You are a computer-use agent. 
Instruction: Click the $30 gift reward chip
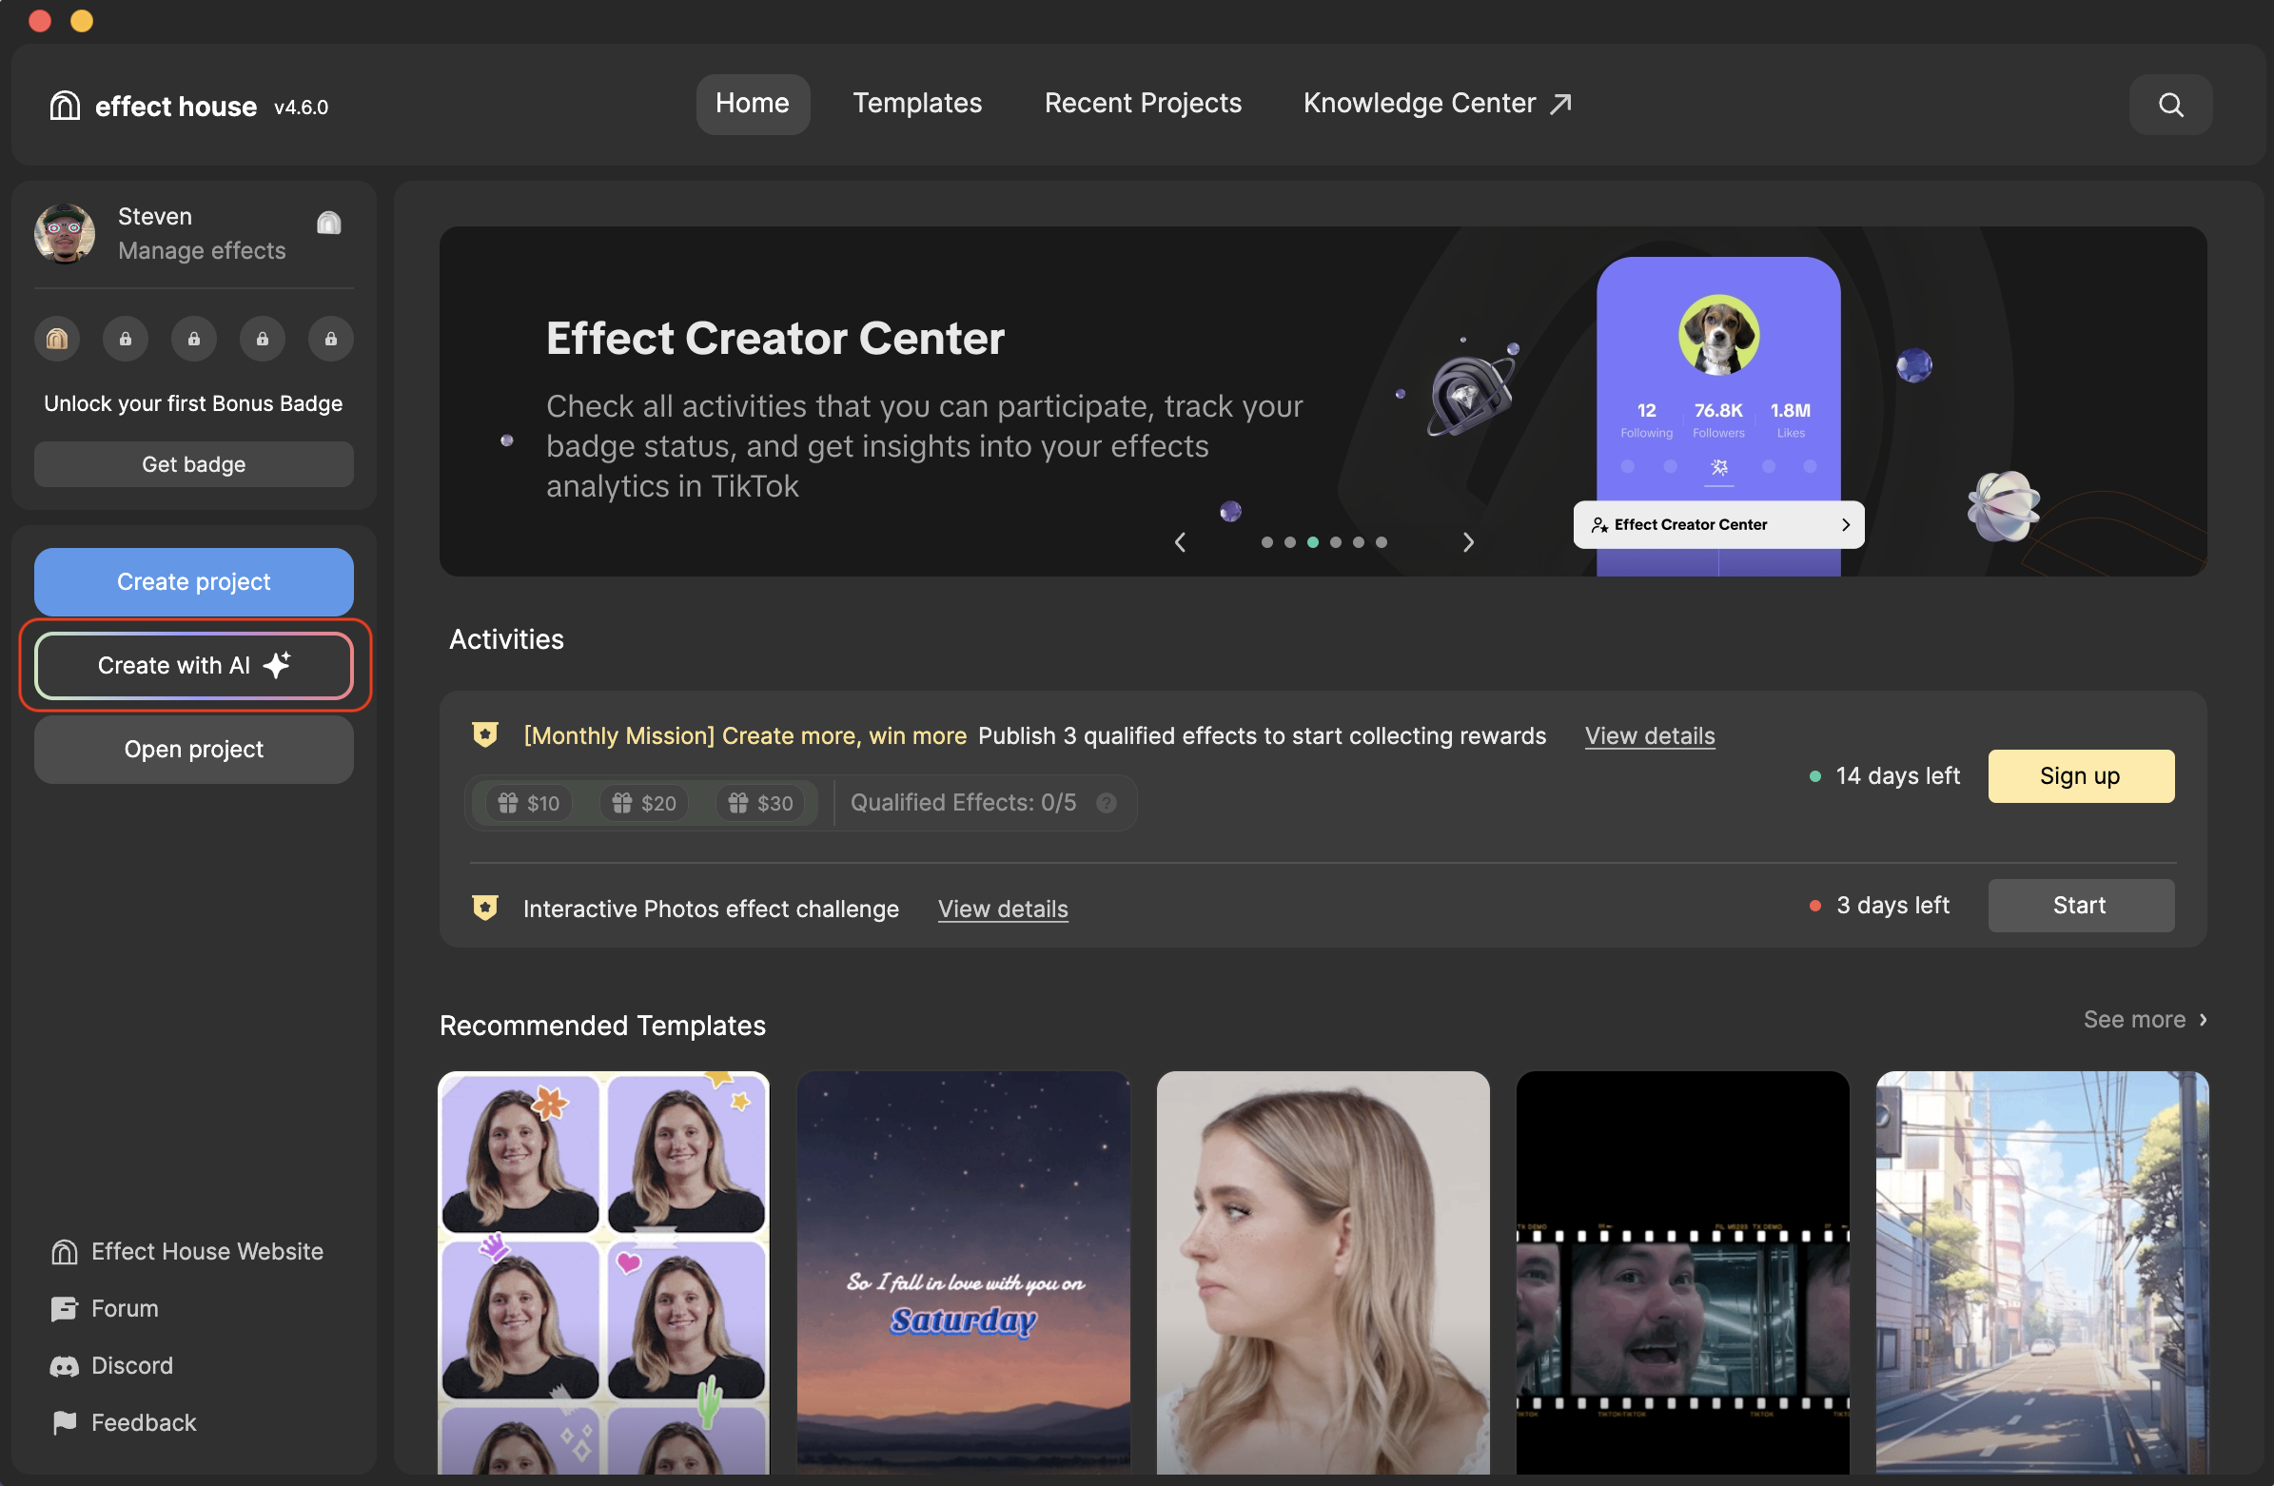(761, 803)
